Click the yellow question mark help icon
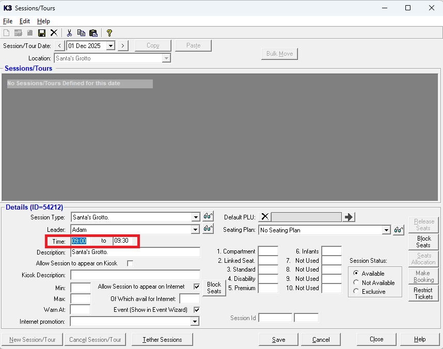 click(109, 33)
